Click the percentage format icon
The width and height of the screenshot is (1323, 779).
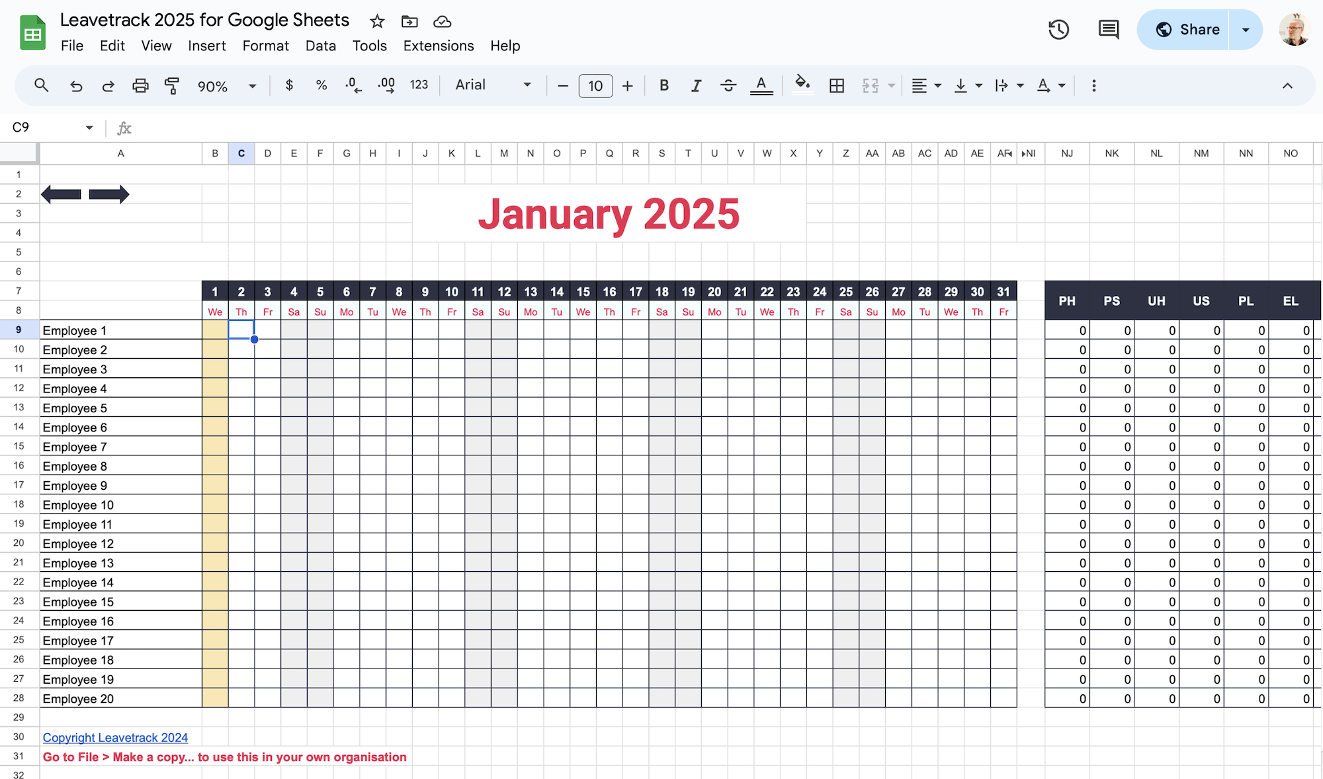coord(321,85)
